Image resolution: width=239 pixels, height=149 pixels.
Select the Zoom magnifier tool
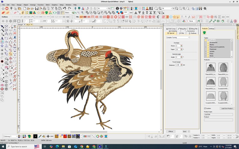click(x=156, y=8)
